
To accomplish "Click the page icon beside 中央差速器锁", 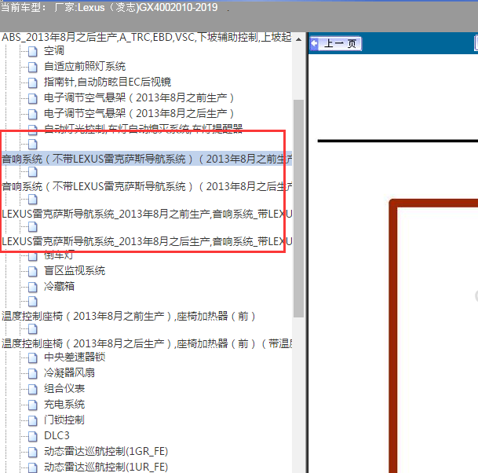I will point(33,357).
